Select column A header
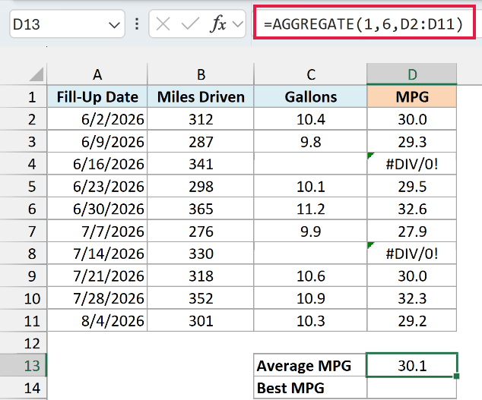This screenshot has height=400, width=482. tap(97, 74)
